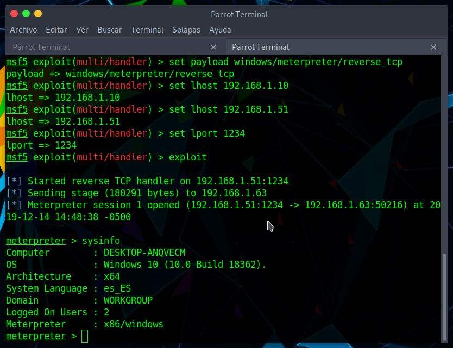The image size is (453, 348).
Task: Close the first Parrot Terminal tab
Action: coord(213,47)
